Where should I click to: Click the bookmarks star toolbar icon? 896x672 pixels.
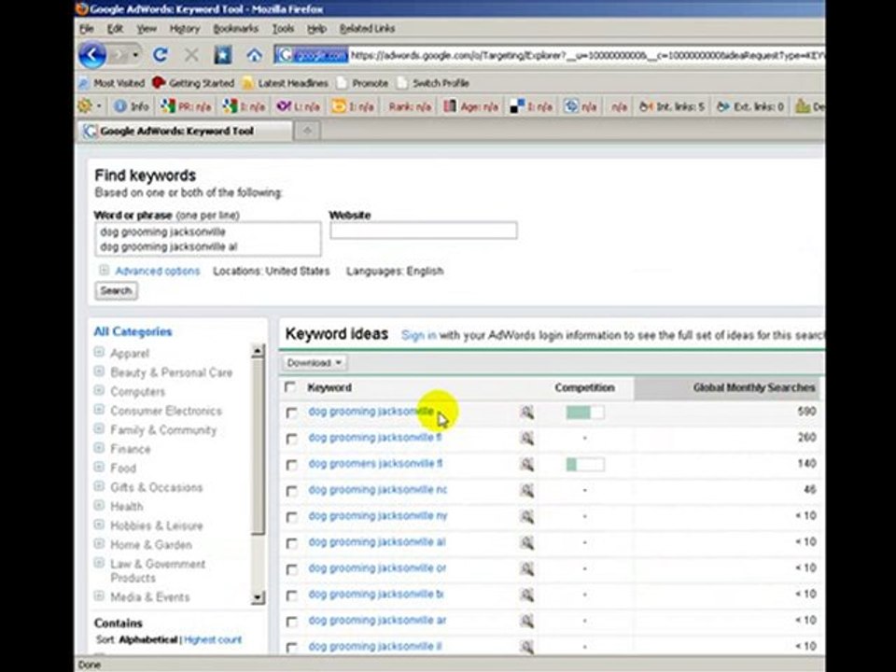point(223,55)
